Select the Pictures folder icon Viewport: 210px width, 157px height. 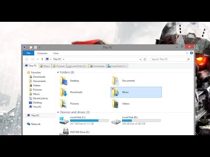click(x=63, y=104)
